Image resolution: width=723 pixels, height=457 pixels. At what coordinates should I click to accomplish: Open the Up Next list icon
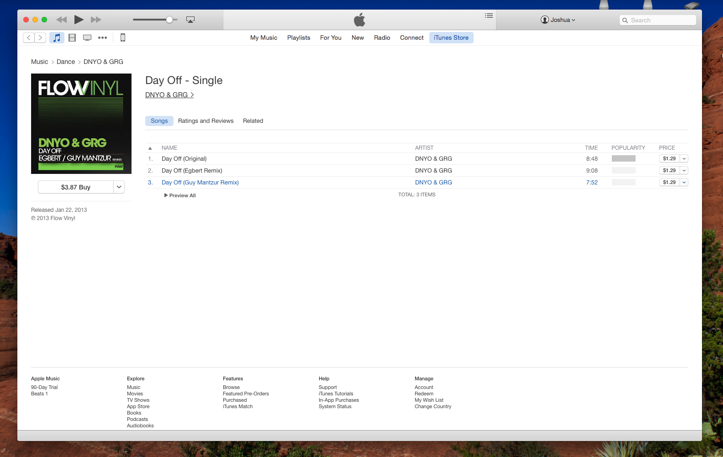point(489,16)
